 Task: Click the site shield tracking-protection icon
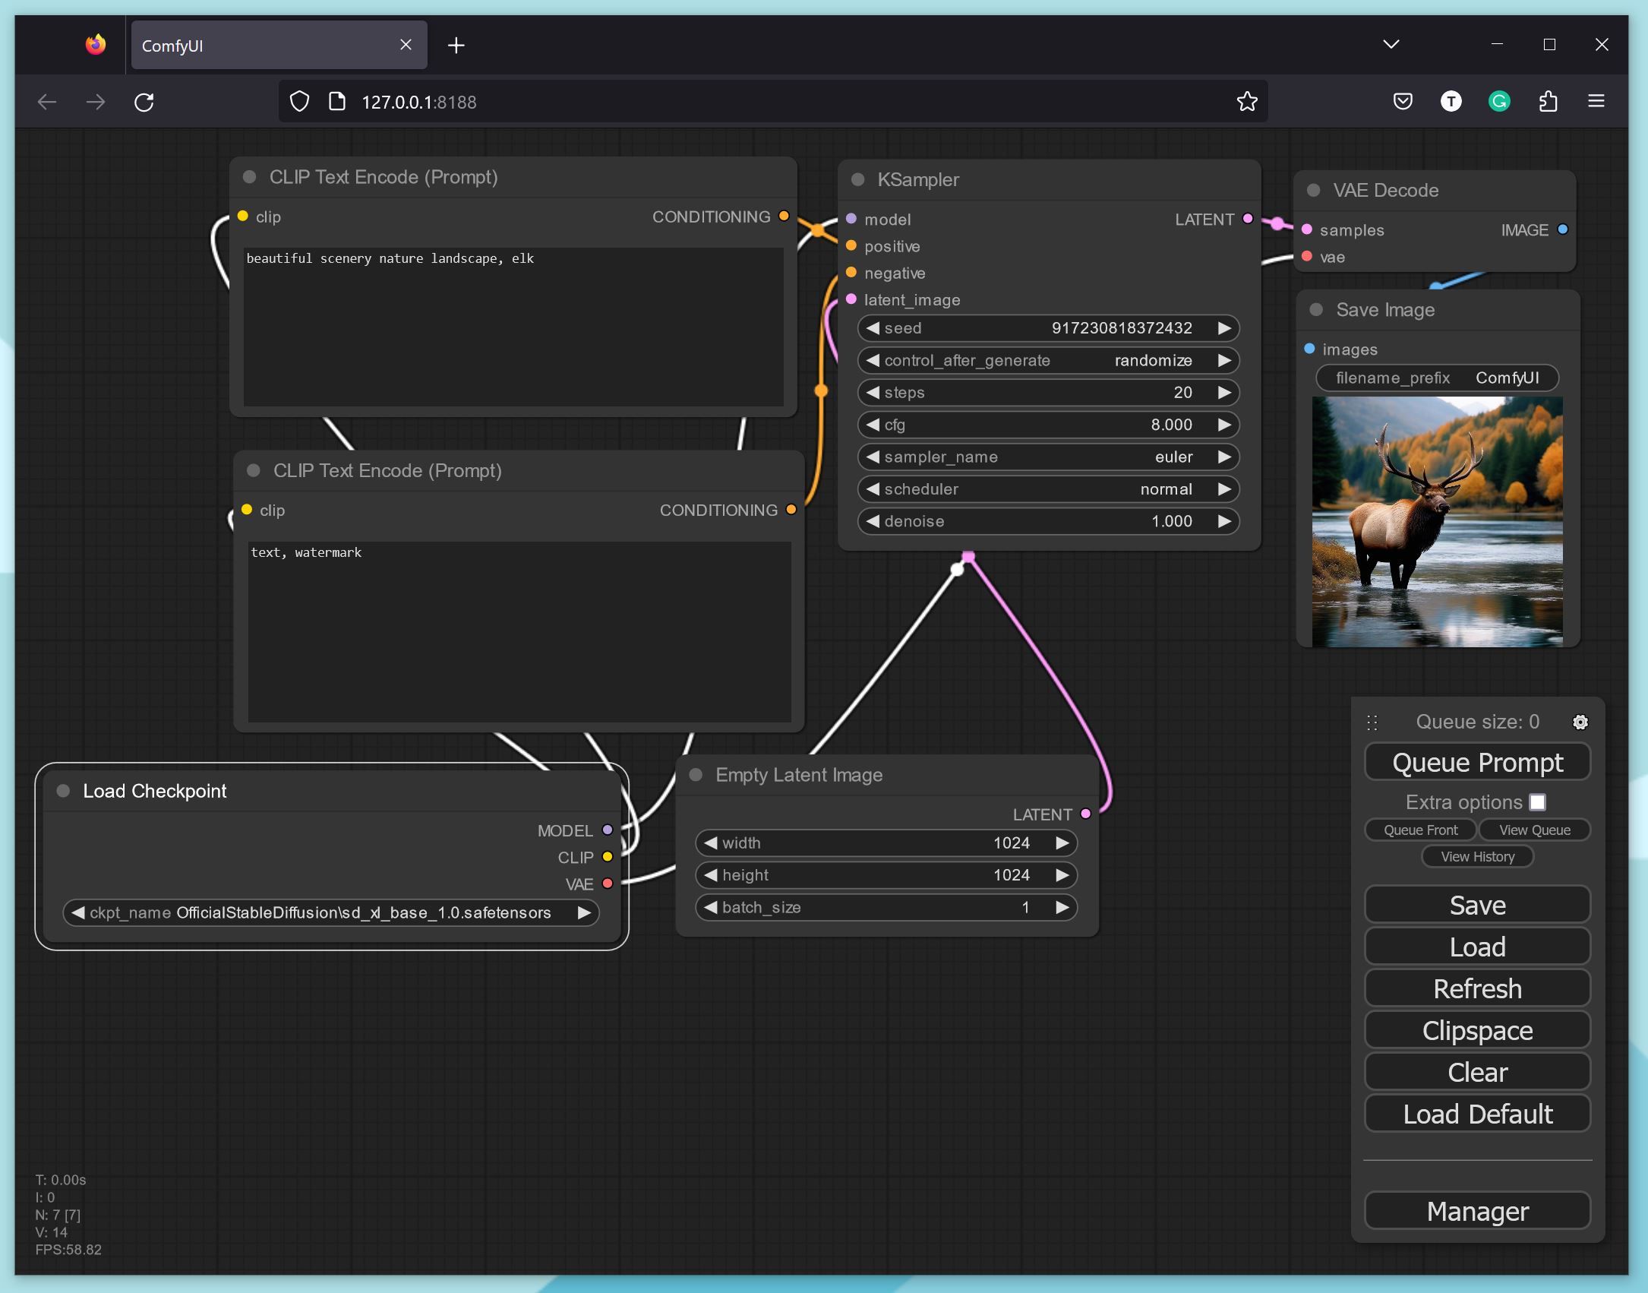pyautogui.click(x=300, y=102)
